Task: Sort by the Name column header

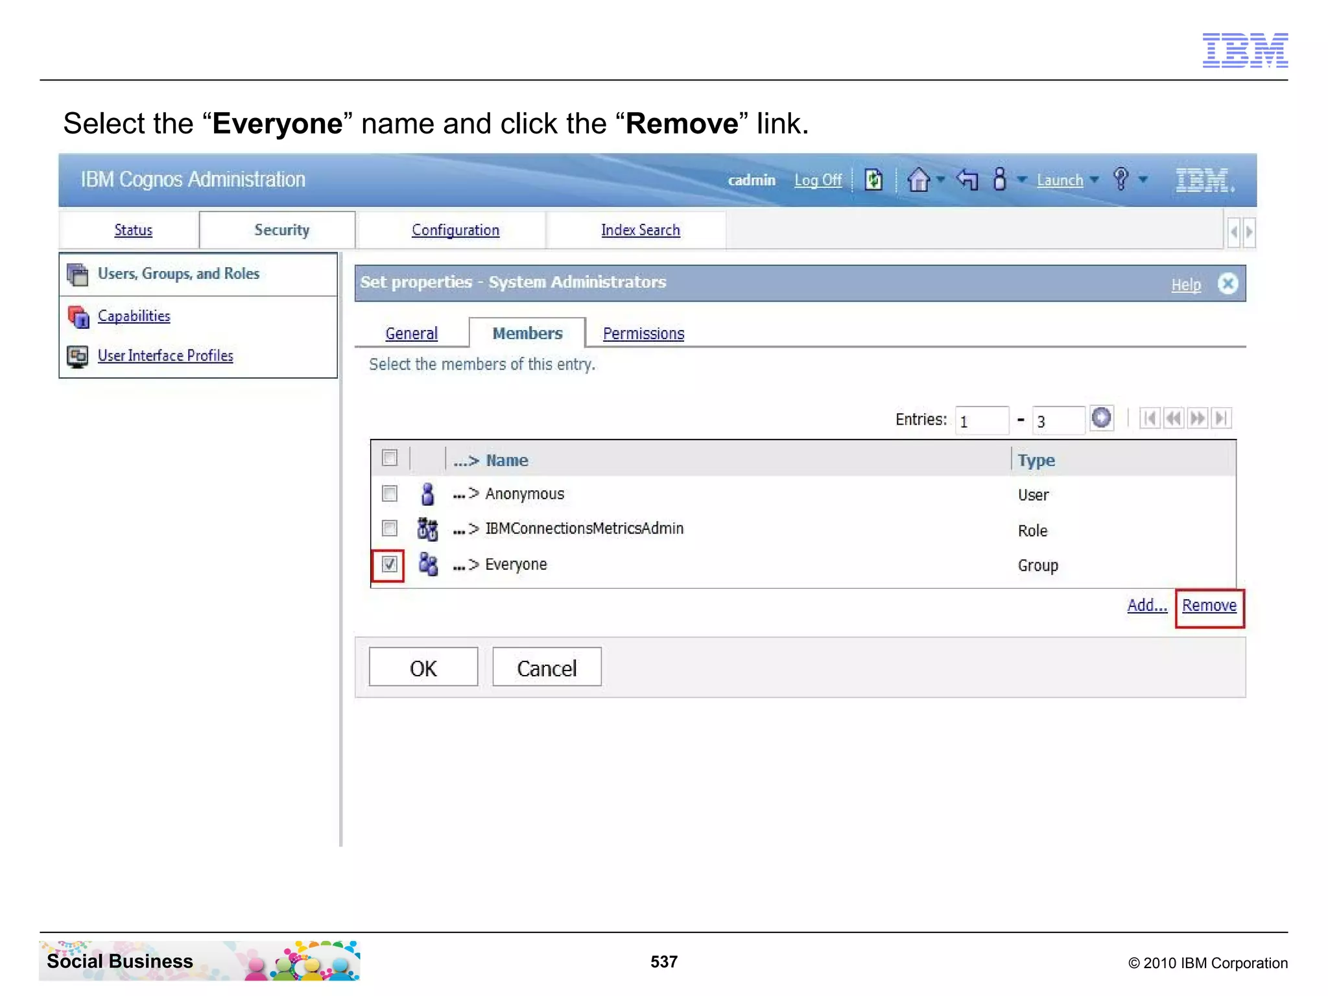Action: (x=506, y=460)
